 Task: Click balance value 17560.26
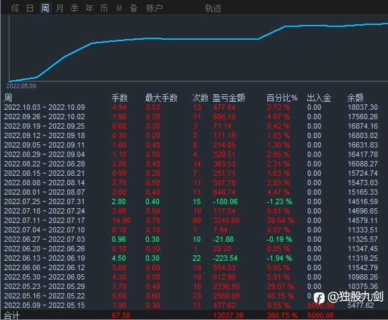click(x=363, y=117)
